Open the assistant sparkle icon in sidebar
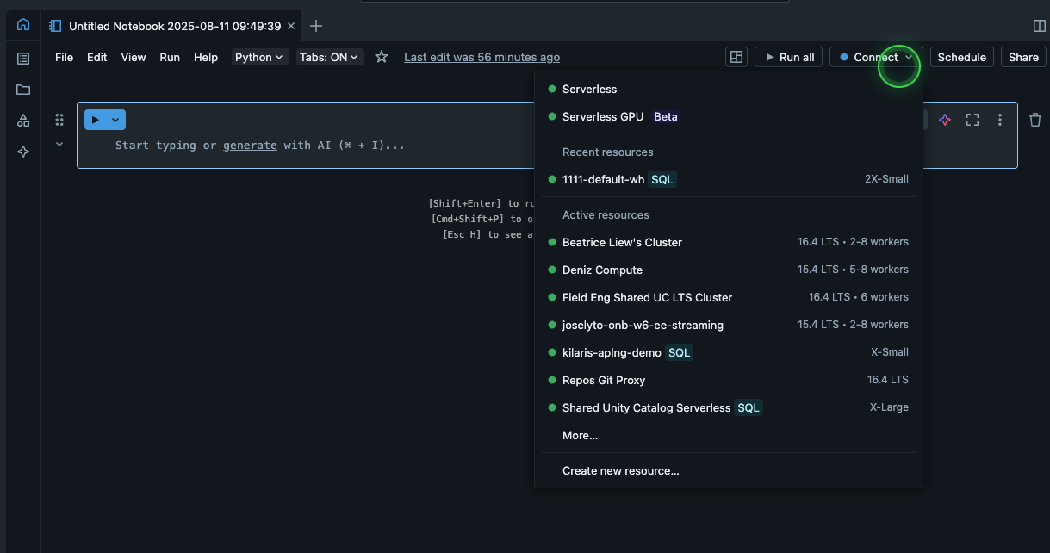 click(x=23, y=152)
